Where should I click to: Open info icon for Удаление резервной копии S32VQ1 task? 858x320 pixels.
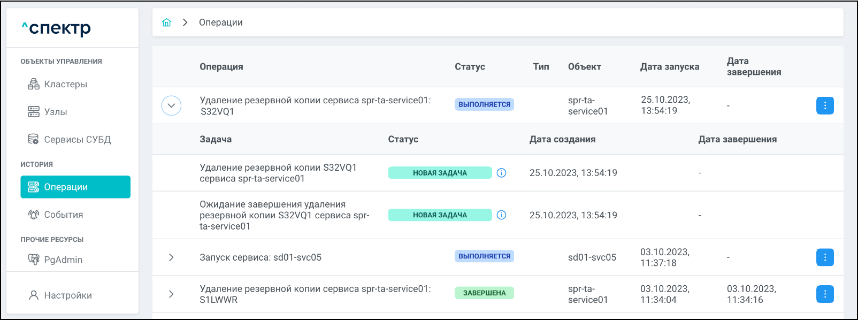(x=501, y=173)
